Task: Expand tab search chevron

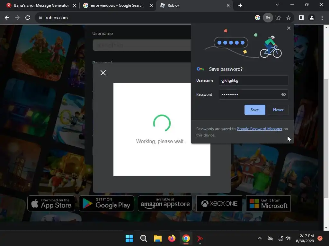Action: pyautogui.click(x=277, y=4)
